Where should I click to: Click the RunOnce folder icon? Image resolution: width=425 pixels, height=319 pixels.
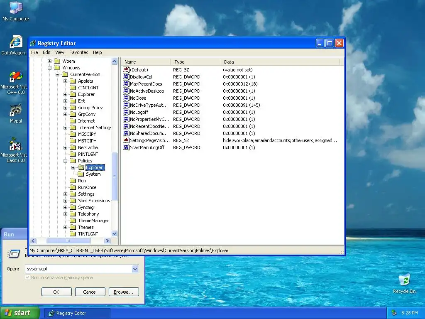click(73, 187)
